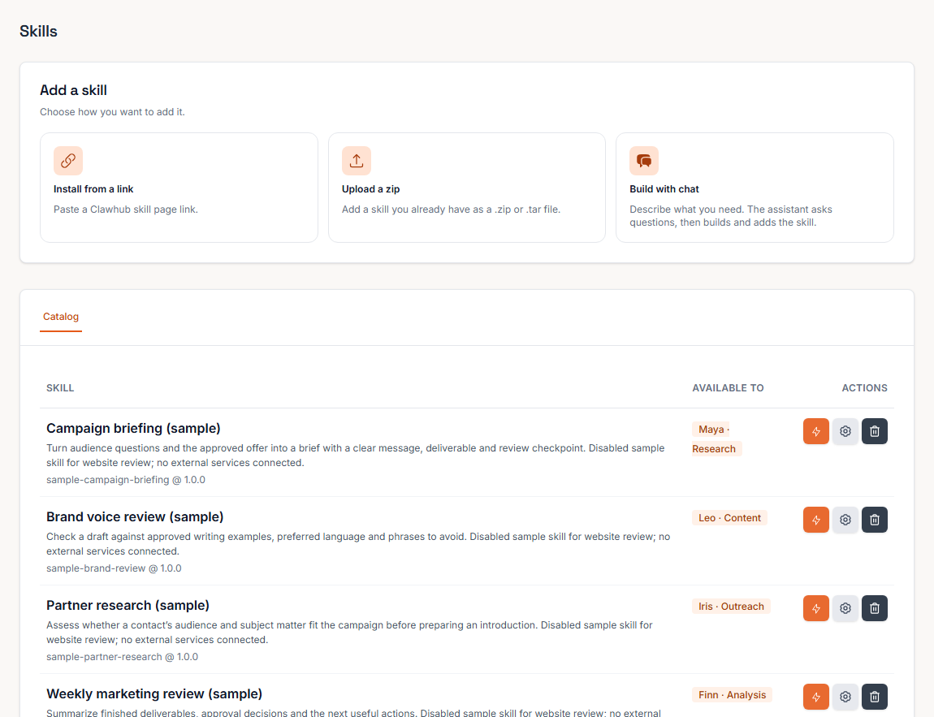Click trash icon for Weekly marketing review
Screen dimensions: 934x717
click(875, 697)
